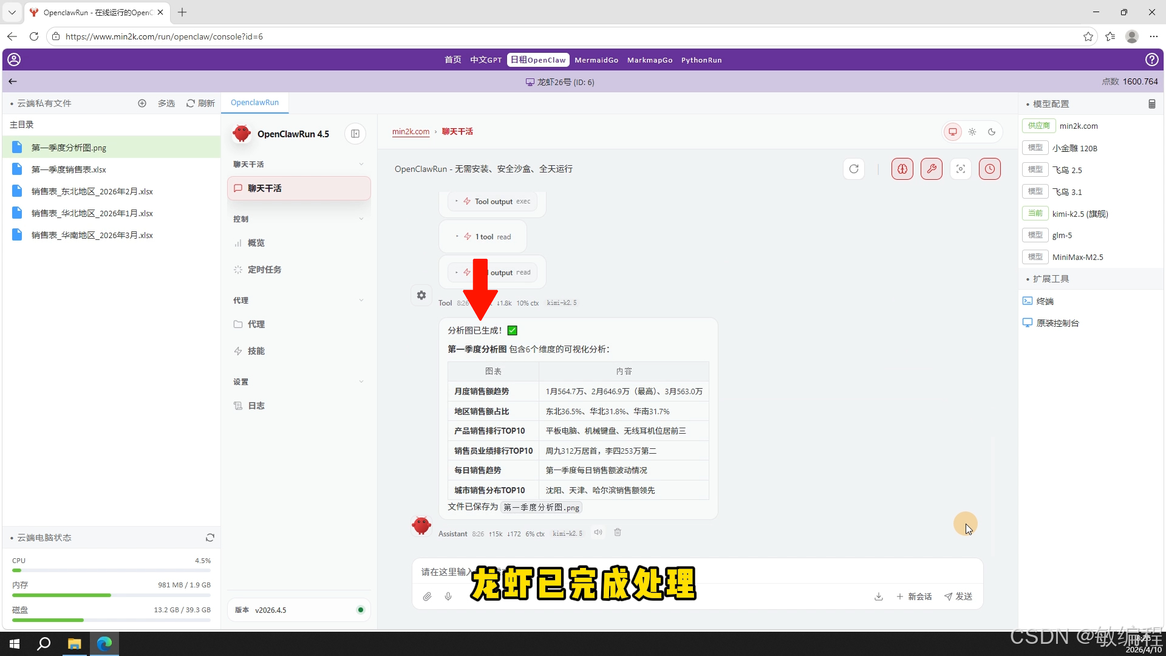Open the min2k.com breadcrumb link
The width and height of the screenshot is (1166, 656).
(x=411, y=131)
